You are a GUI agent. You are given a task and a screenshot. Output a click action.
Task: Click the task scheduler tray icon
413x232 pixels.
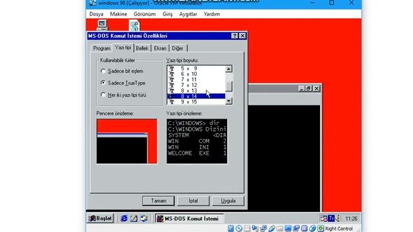click(324, 218)
